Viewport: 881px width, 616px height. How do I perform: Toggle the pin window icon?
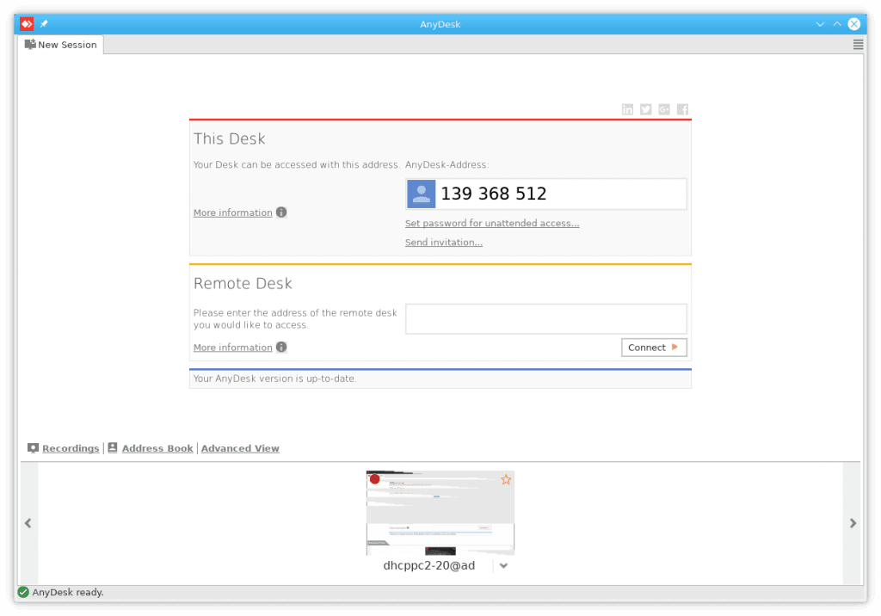point(44,23)
